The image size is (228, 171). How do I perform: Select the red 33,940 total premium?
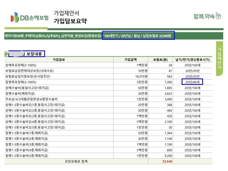tap(167, 161)
